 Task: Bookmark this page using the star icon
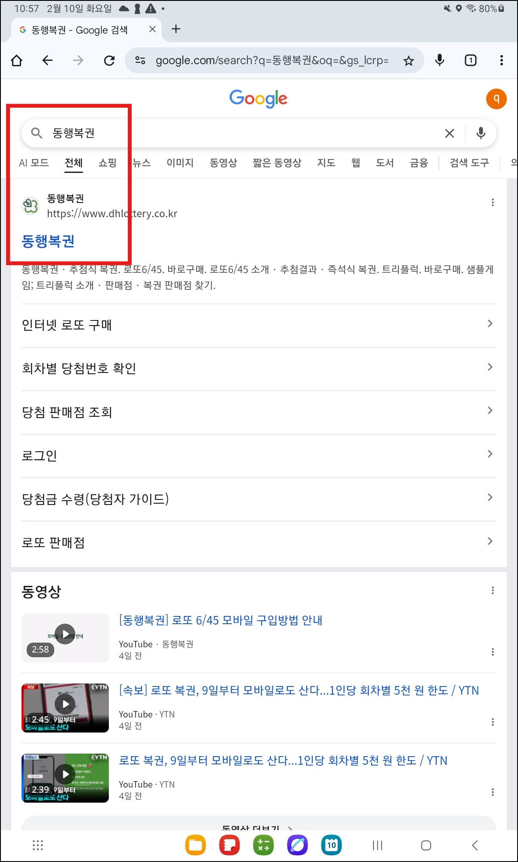408,60
